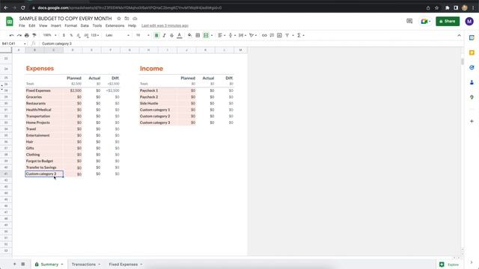The width and height of the screenshot is (479, 269).
Task: Open the text color picker
Action: [180, 35]
